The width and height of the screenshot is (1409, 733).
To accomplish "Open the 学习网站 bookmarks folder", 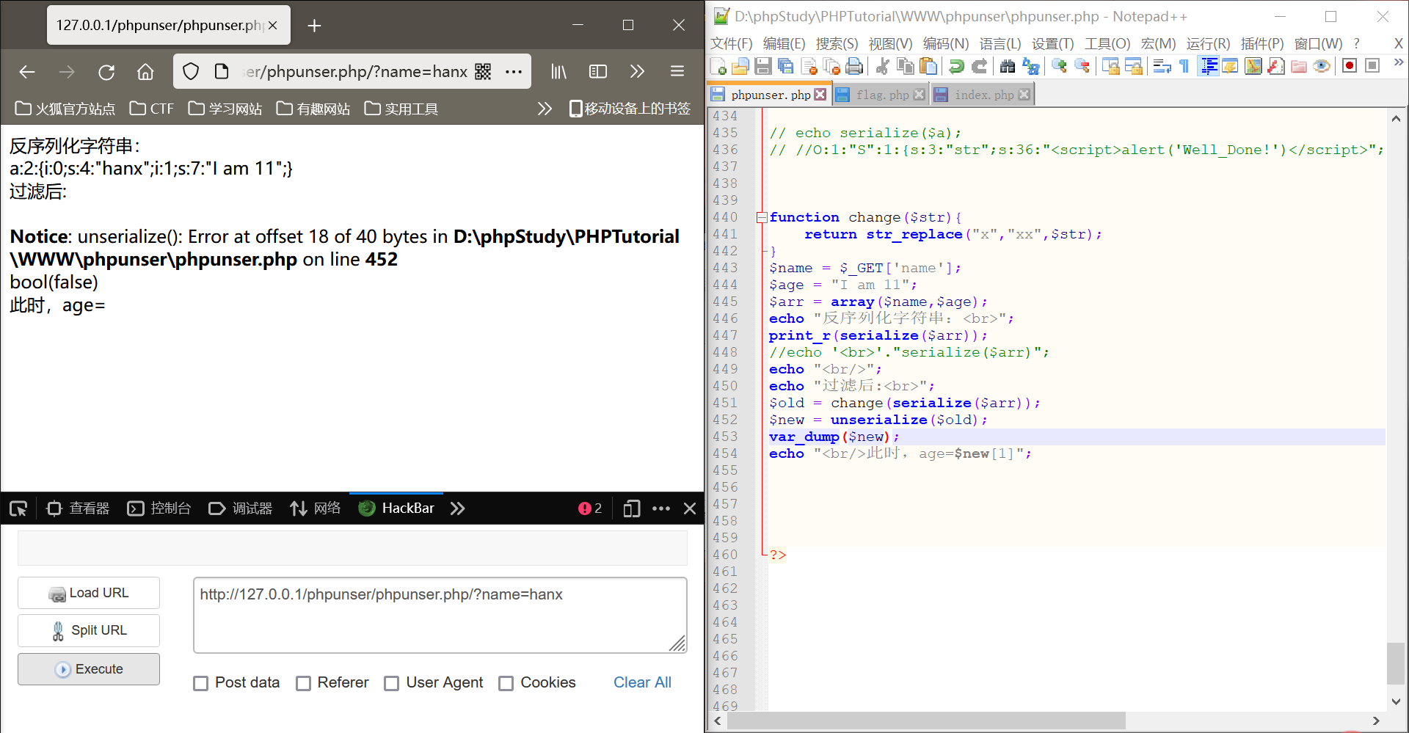I will point(225,109).
